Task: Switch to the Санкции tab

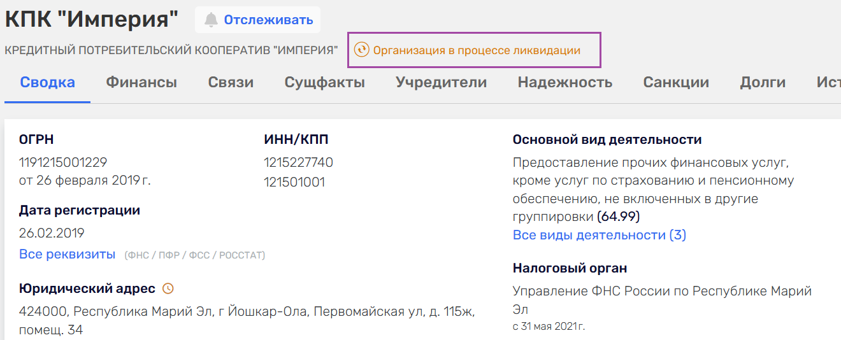Action: (676, 82)
